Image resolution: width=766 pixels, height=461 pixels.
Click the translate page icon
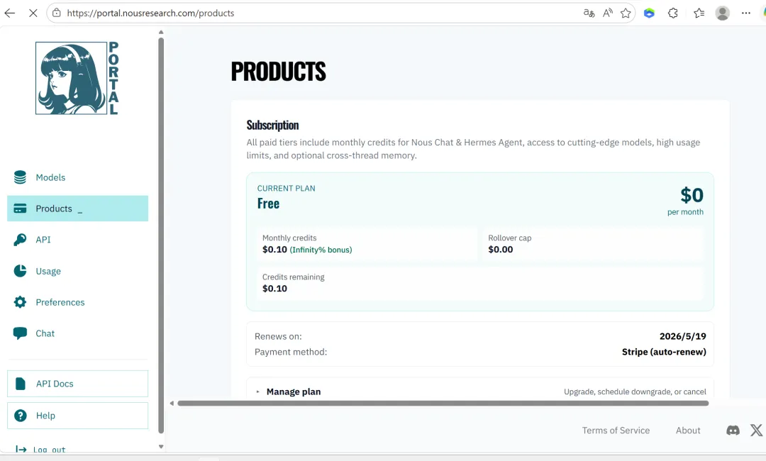coord(589,13)
